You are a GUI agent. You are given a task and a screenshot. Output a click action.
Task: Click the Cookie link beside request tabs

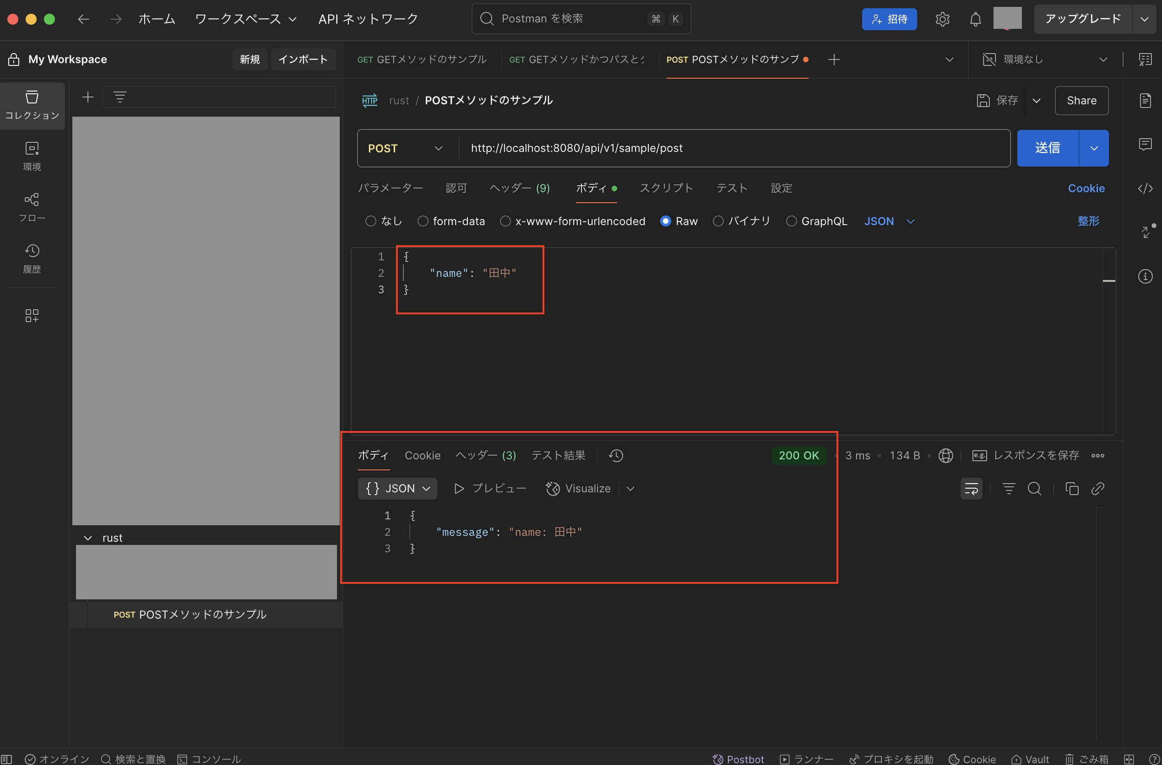coord(1086,189)
